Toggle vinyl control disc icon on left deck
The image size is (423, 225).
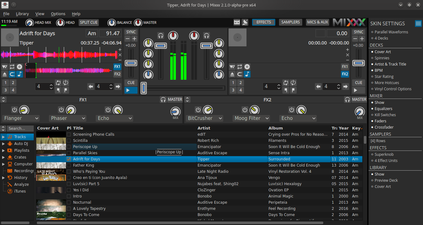click(x=20, y=66)
